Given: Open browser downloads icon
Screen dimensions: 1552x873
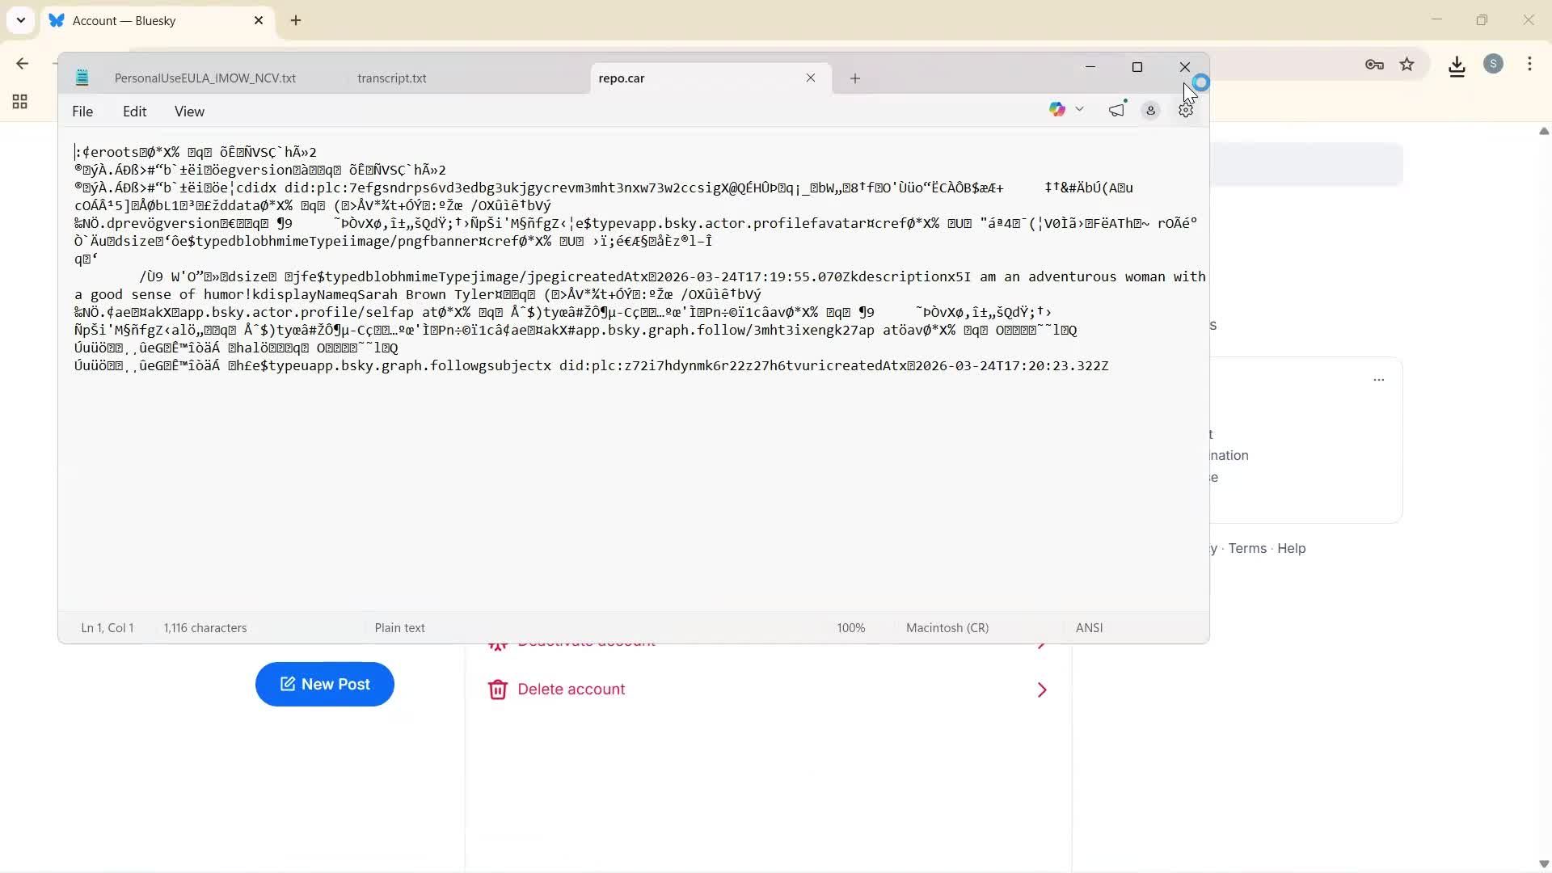Looking at the screenshot, I should [1457, 65].
